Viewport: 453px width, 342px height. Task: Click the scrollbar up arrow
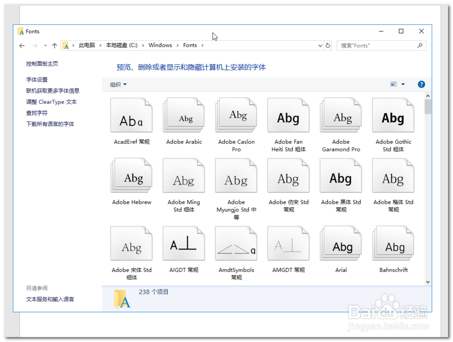click(x=428, y=96)
